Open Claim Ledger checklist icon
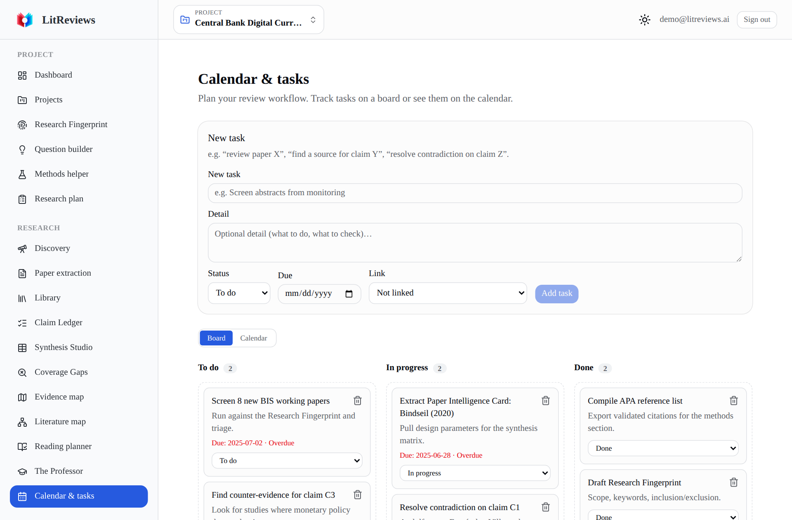 (22, 323)
